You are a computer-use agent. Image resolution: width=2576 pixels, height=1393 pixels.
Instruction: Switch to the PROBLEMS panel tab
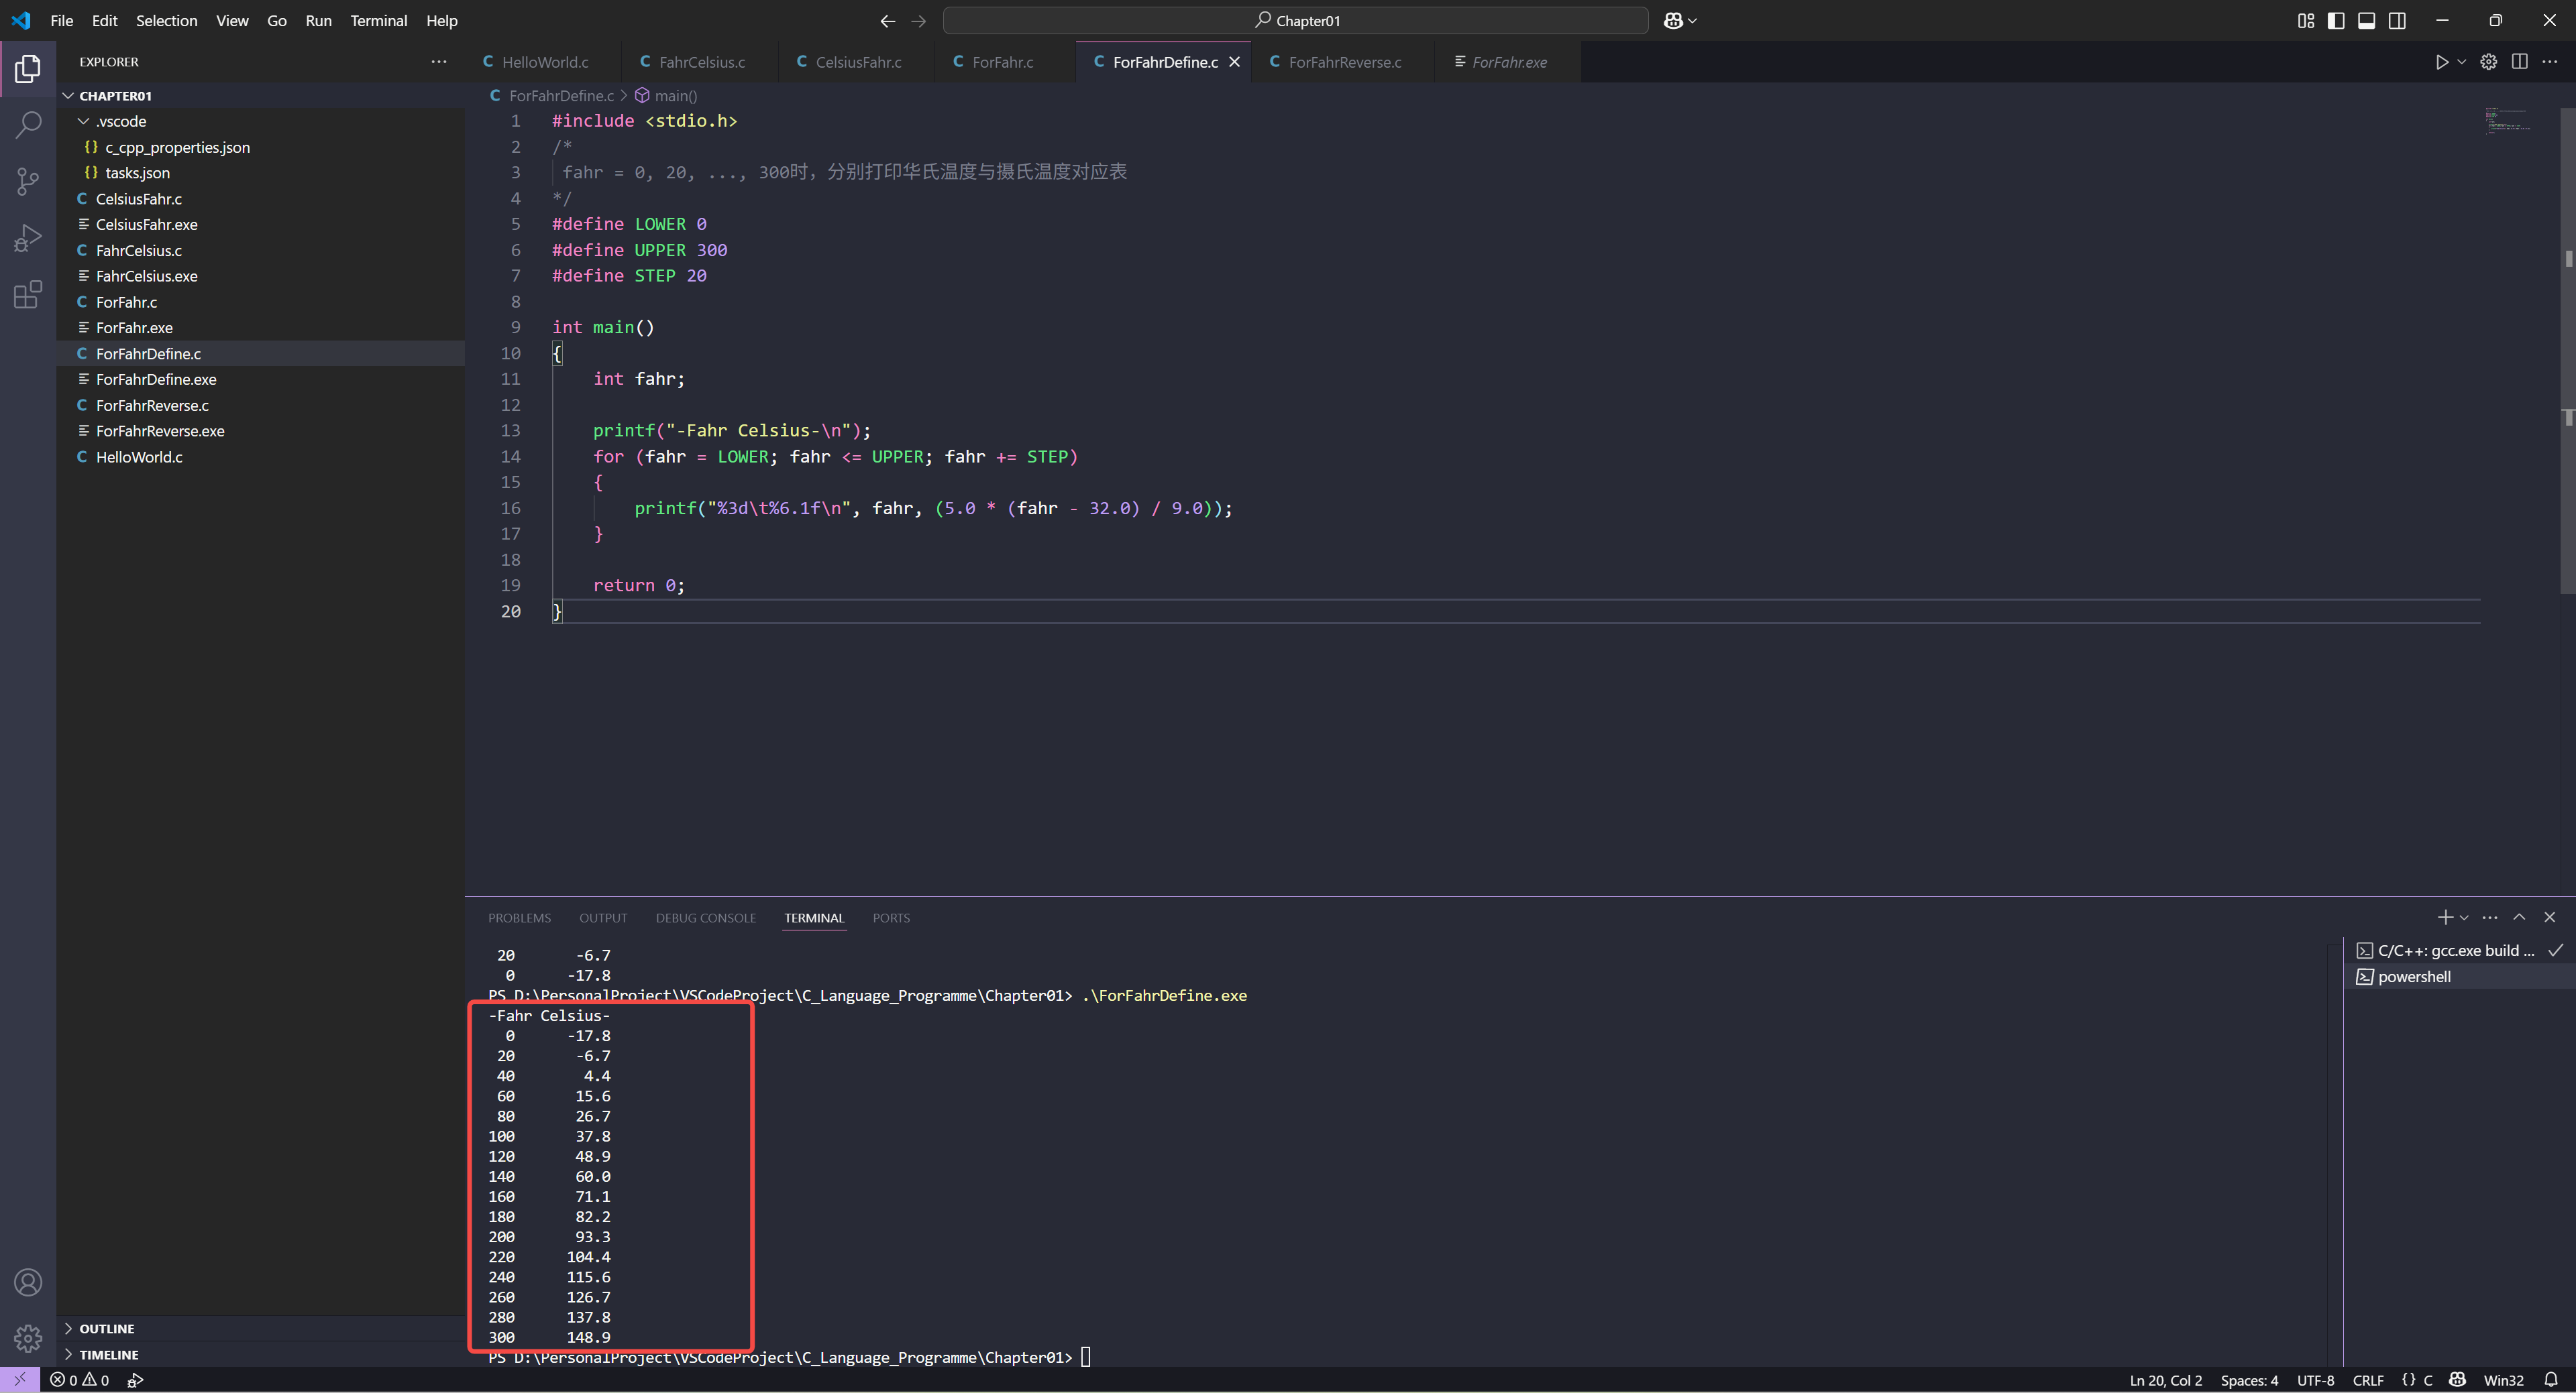point(519,917)
